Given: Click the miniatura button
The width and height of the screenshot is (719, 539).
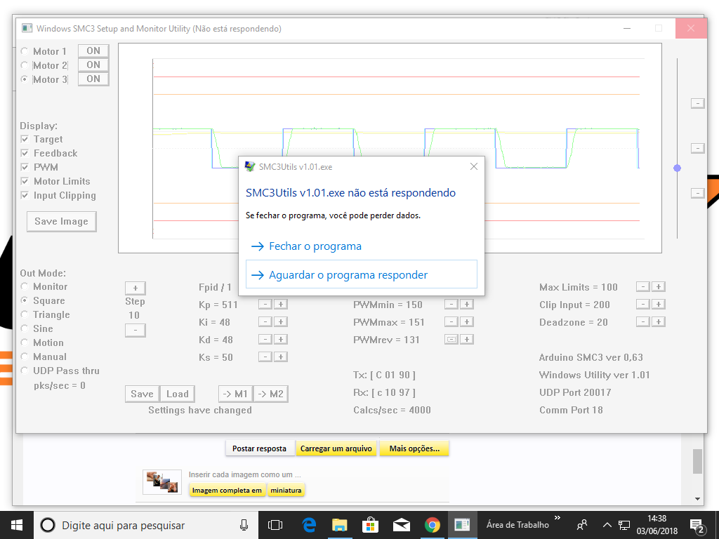Looking at the screenshot, I should tap(286, 491).
